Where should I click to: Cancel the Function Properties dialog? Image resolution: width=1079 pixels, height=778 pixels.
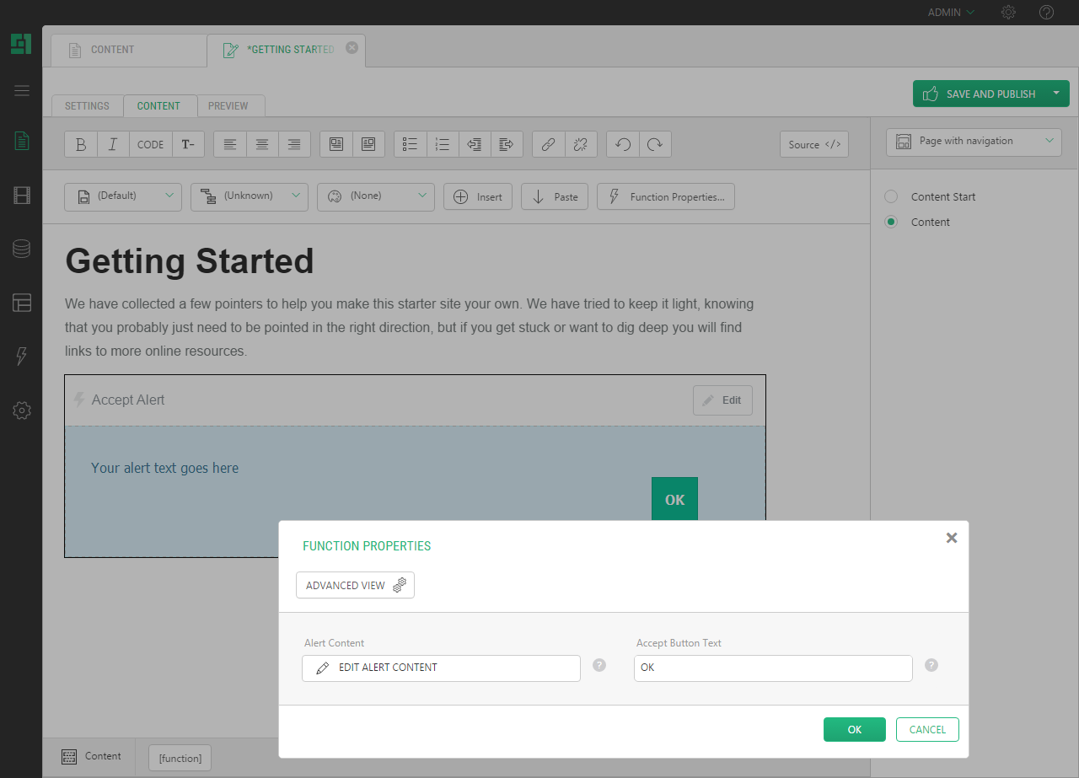pos(927,729)
